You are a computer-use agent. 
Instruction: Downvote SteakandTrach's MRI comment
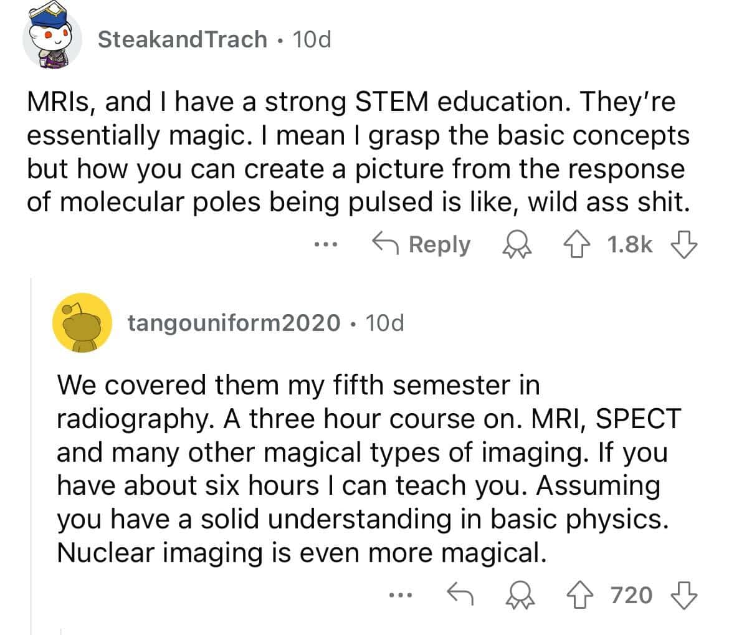click(x=687, y=244)
